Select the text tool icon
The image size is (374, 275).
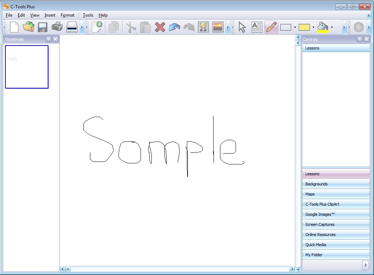point(257,27)
